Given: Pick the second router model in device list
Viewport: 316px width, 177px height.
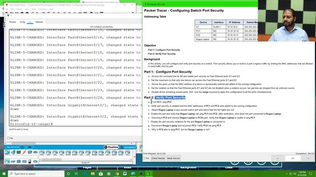Looking at the screenshot, I should [x=48, y=153].
